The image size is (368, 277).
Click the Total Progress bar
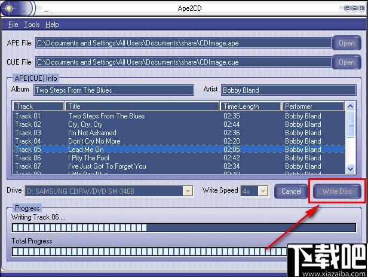point(149,252)
